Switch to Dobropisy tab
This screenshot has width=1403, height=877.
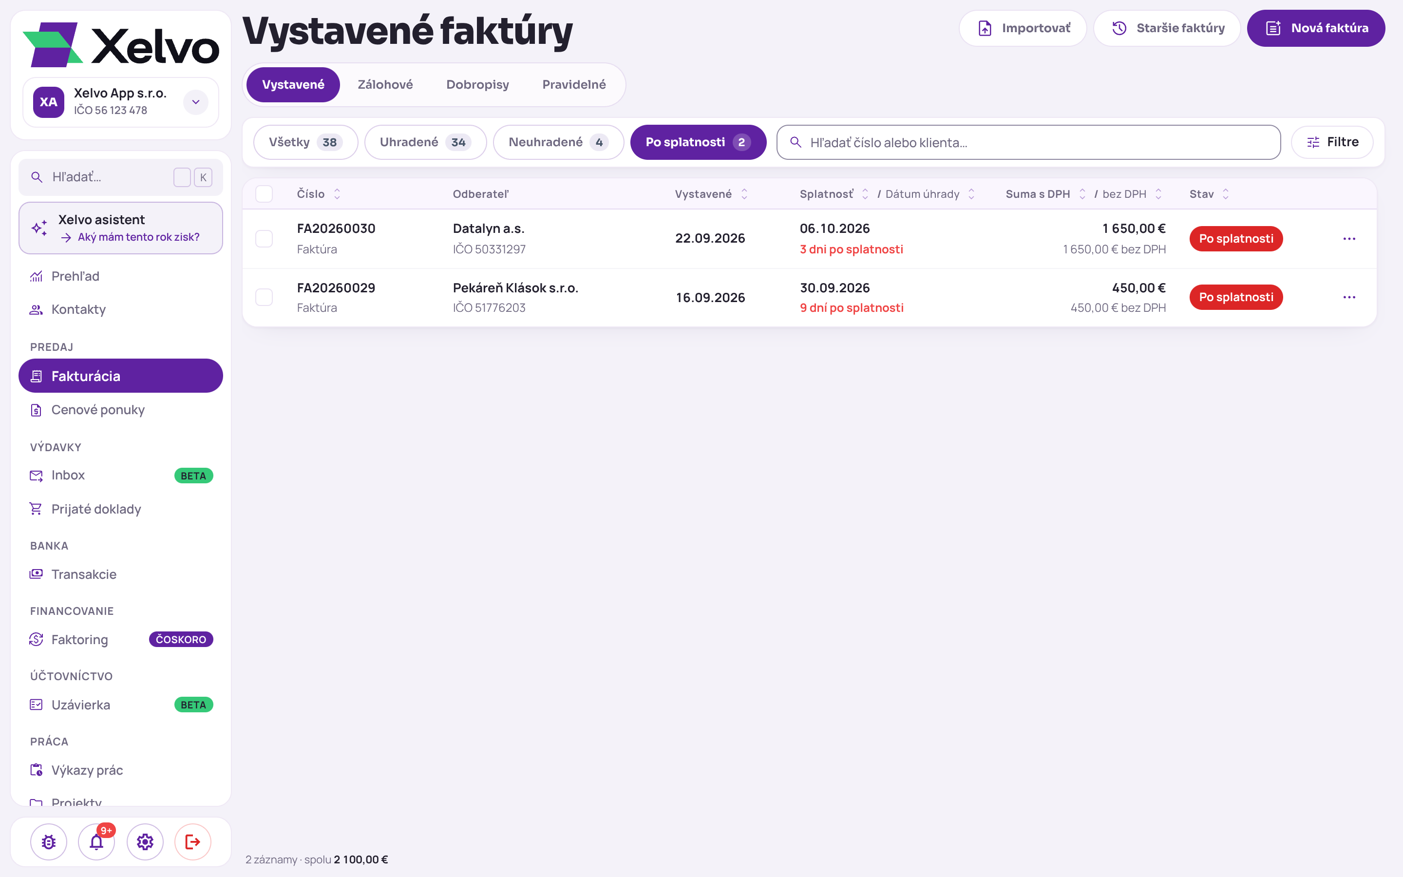pos(478,85)
